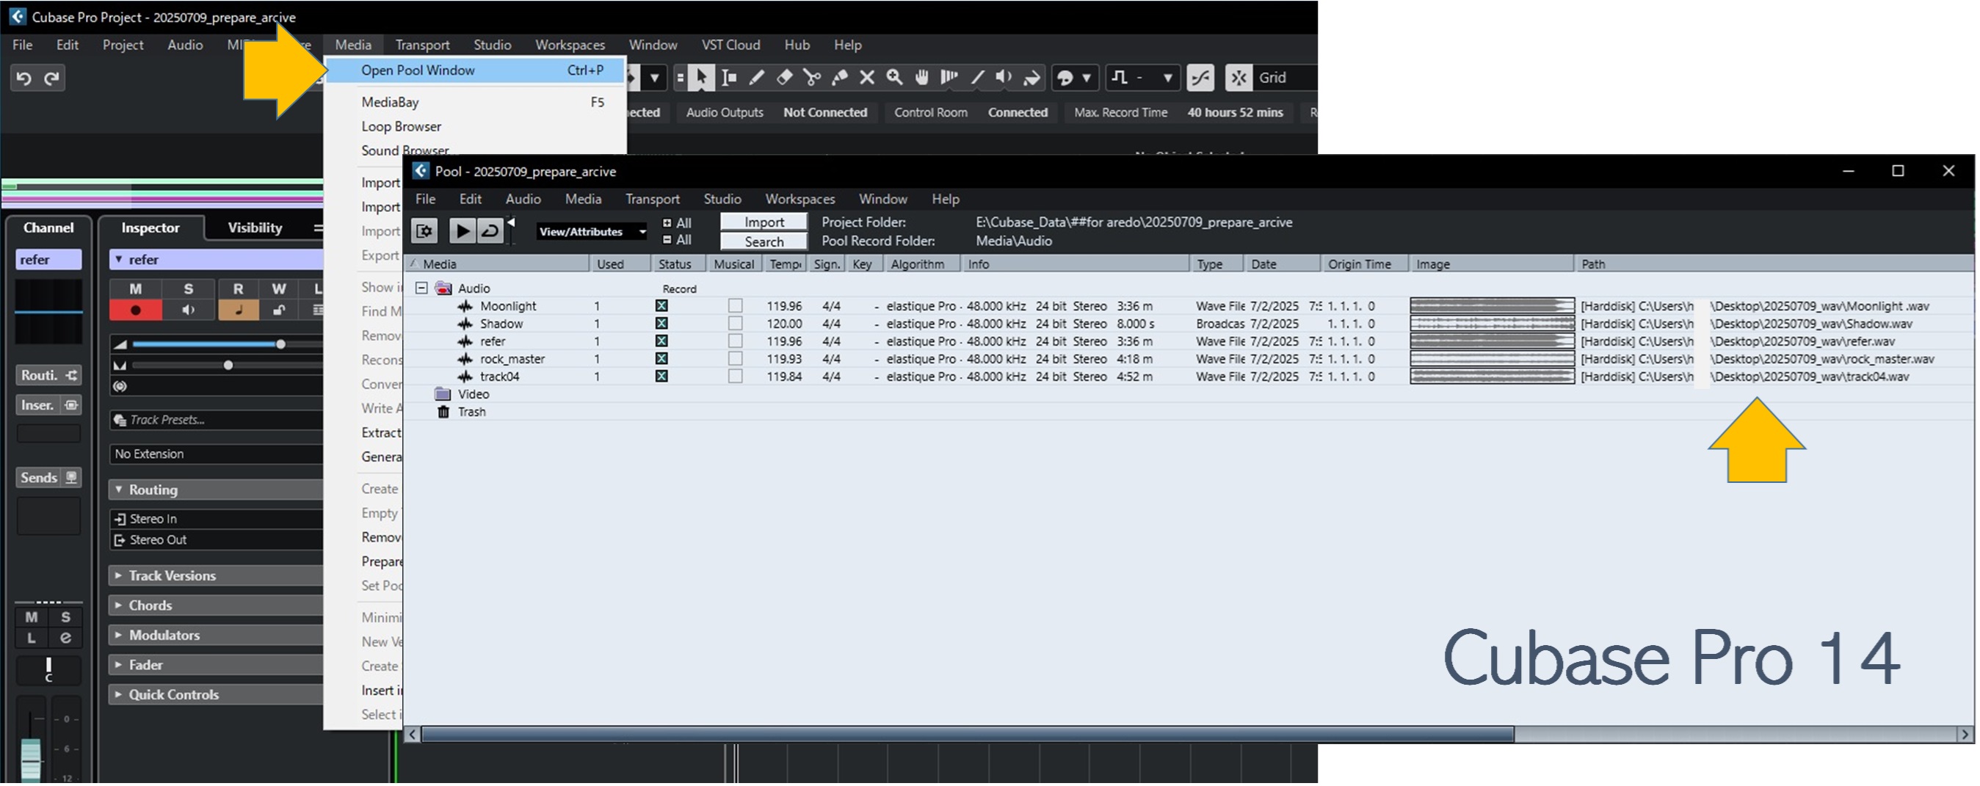Select the Erase tool
The height and width of the screenshot is (786, 1980).
(784, 78)
